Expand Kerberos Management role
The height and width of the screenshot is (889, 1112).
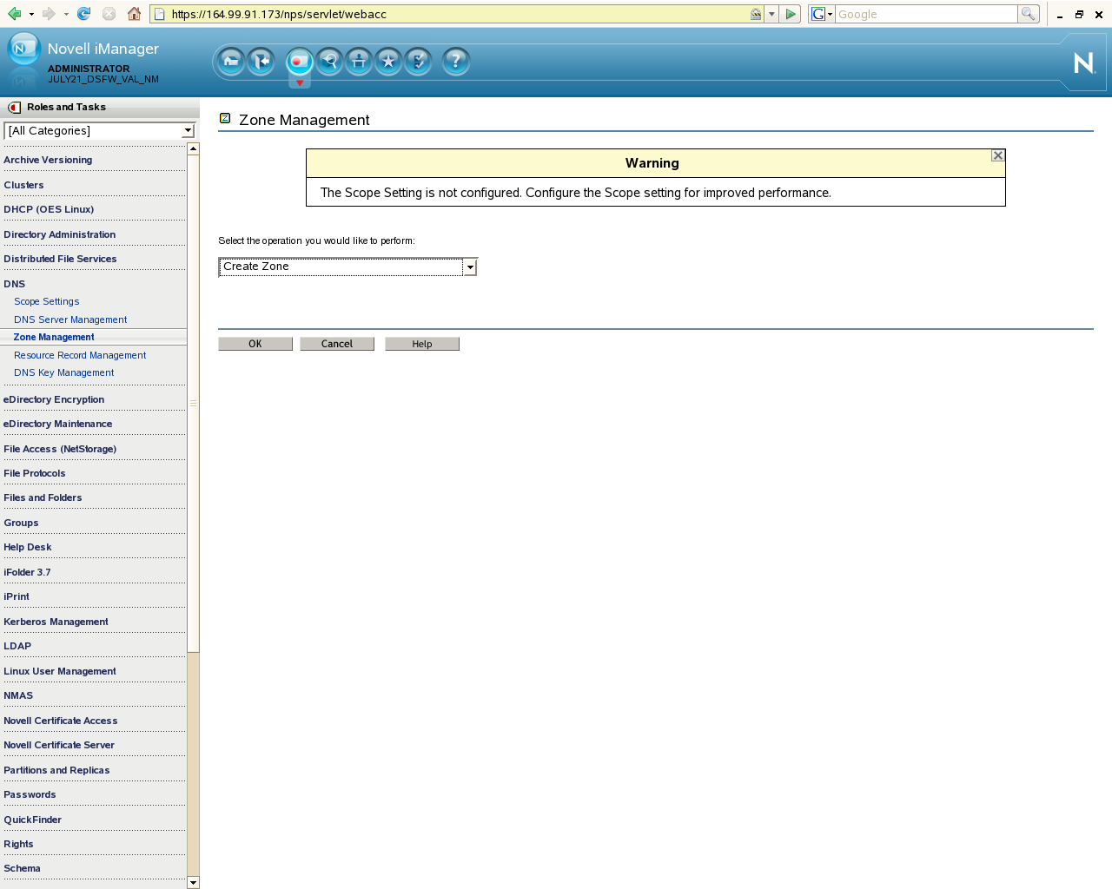(56, 622)
